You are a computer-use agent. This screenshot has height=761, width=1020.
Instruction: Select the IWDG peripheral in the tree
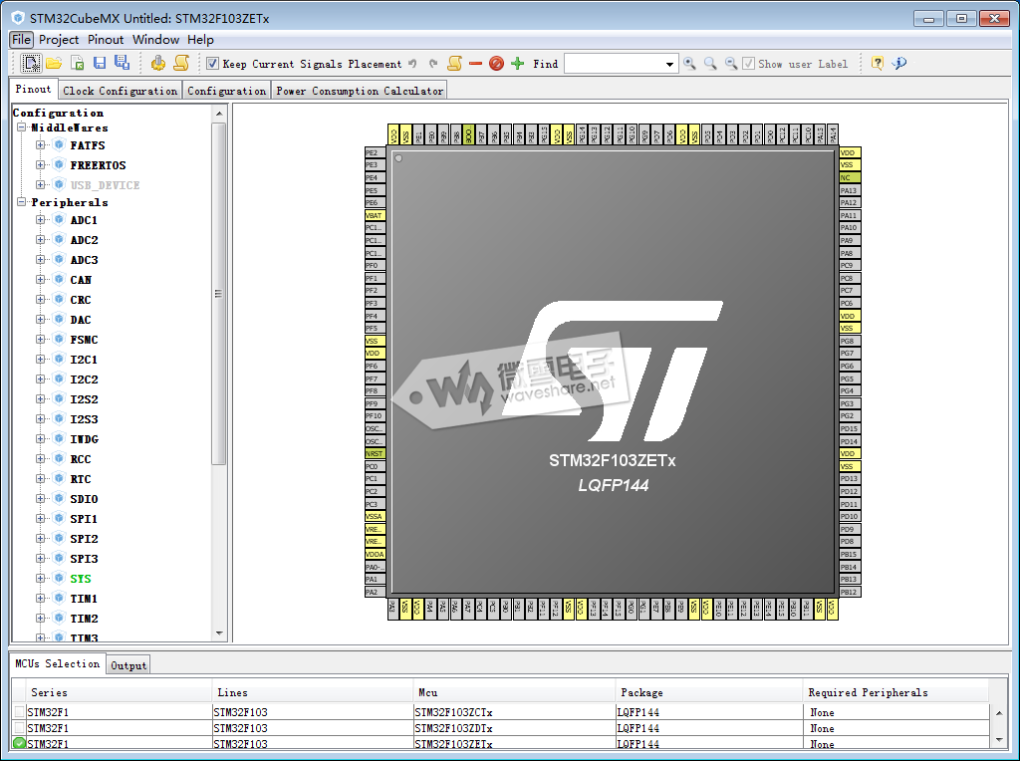click(x=85, y=439)
